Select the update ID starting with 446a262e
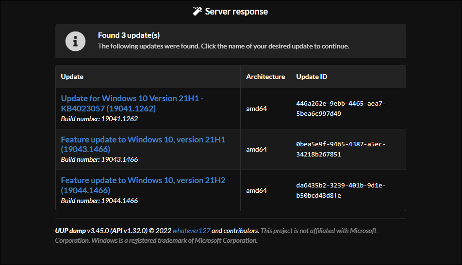The height and width of the screenshot is (265, 462). coord(341,109)
